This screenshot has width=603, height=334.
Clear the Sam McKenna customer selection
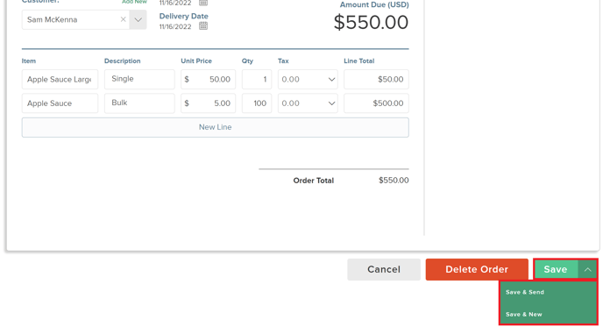coord(123,19)
